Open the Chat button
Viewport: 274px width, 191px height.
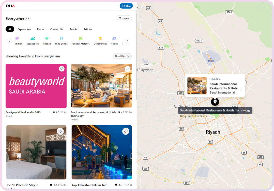tap(126, 6)
